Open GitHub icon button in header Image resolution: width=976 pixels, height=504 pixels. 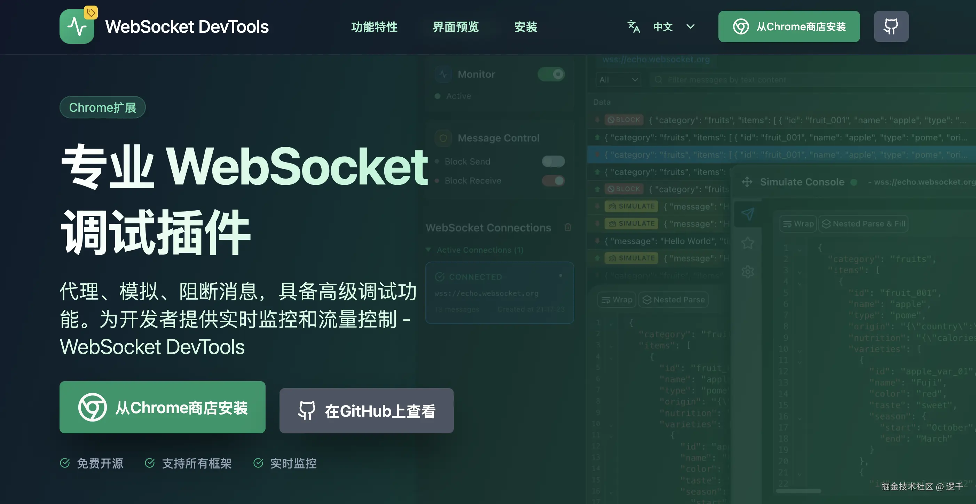[x=891, y=26]
